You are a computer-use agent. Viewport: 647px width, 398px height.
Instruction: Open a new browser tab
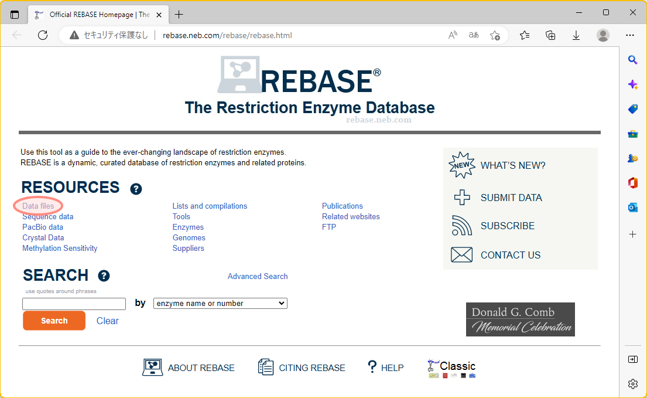pyautogui.click(x=179, y=15)
